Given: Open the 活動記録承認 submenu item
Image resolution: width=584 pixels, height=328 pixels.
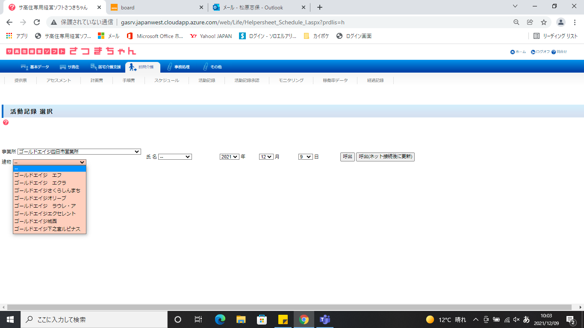Looking at the screenshot, I should (247, 80).
